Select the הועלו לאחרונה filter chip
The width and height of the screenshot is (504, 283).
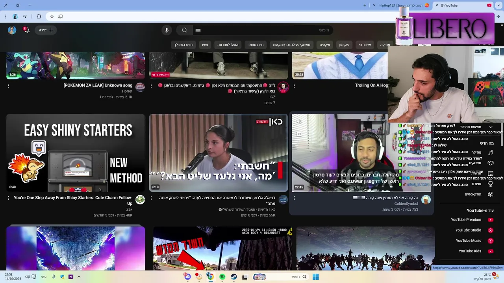pyautogui.click(x=228, y=45)
